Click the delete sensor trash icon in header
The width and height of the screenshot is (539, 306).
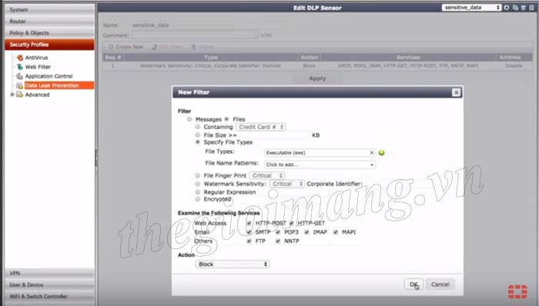click(x=523, y=8)
